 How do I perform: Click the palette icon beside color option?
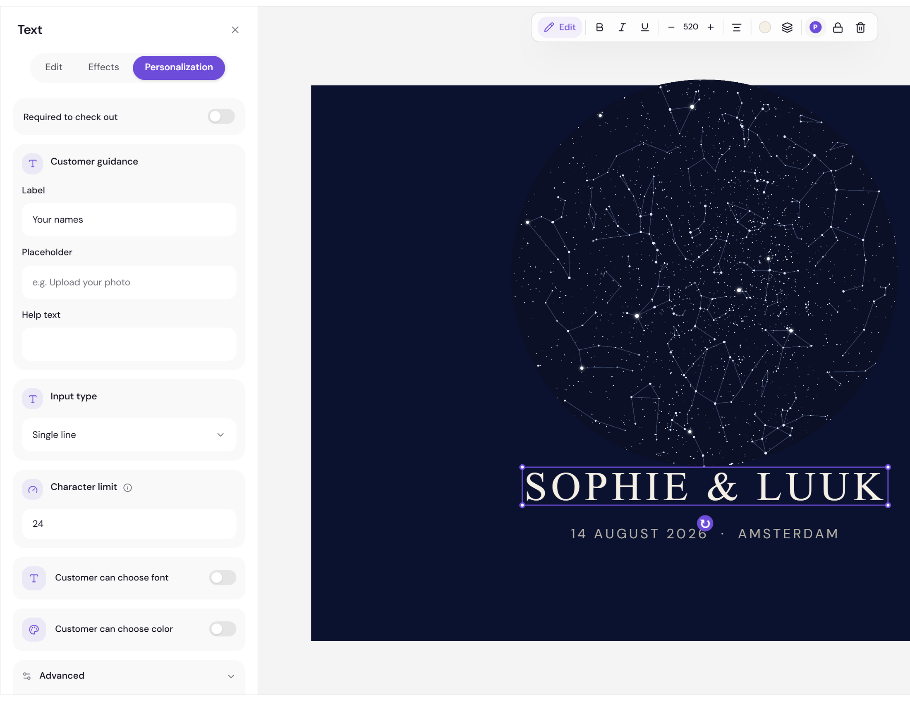coord(34,630)
